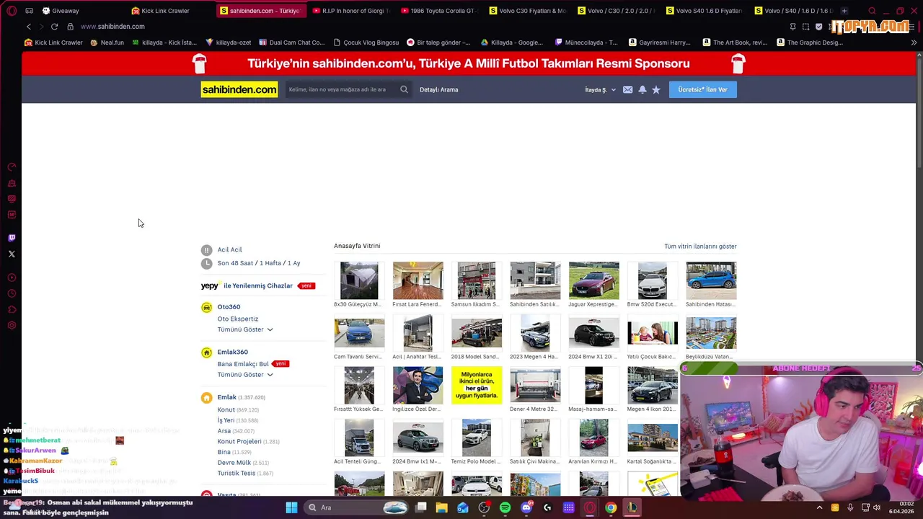This screenshot has height=519, width=923.
Task: Open the Devre Mülk category link
Action: pos(234,463)
